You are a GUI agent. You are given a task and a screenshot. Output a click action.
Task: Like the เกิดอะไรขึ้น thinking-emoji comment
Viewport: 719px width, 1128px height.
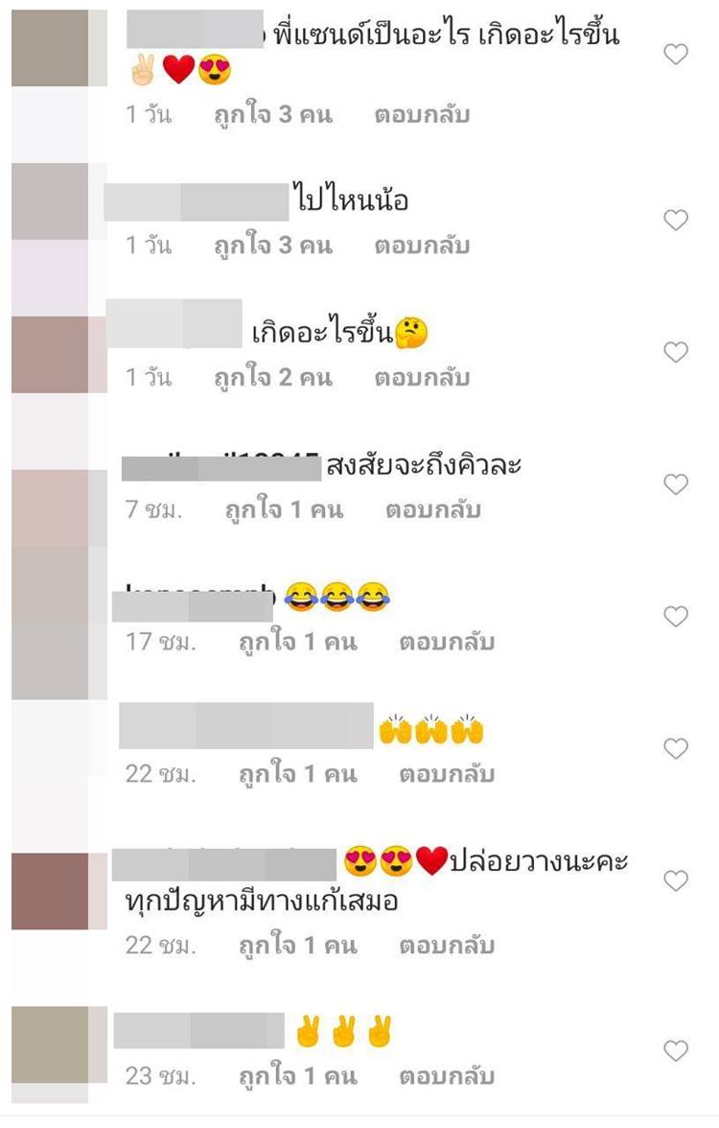(x=675, y=352)
